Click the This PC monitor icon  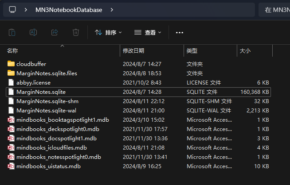pyautogui.click(x=12, y=9)
